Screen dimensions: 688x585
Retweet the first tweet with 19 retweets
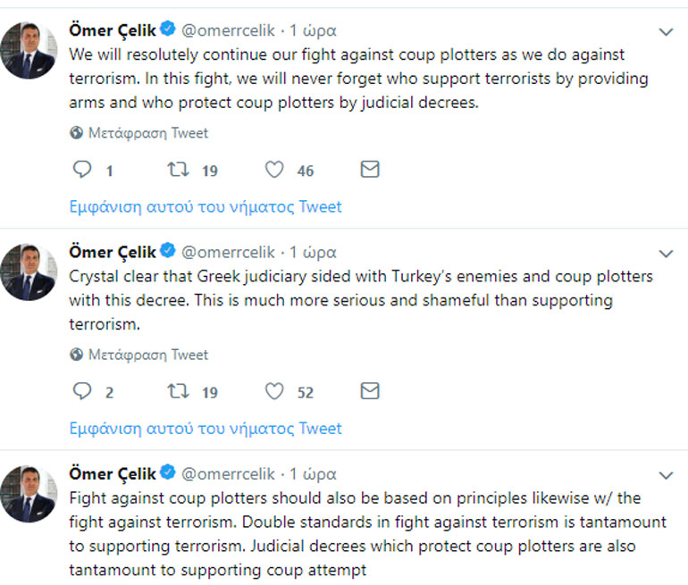(179, 170)
